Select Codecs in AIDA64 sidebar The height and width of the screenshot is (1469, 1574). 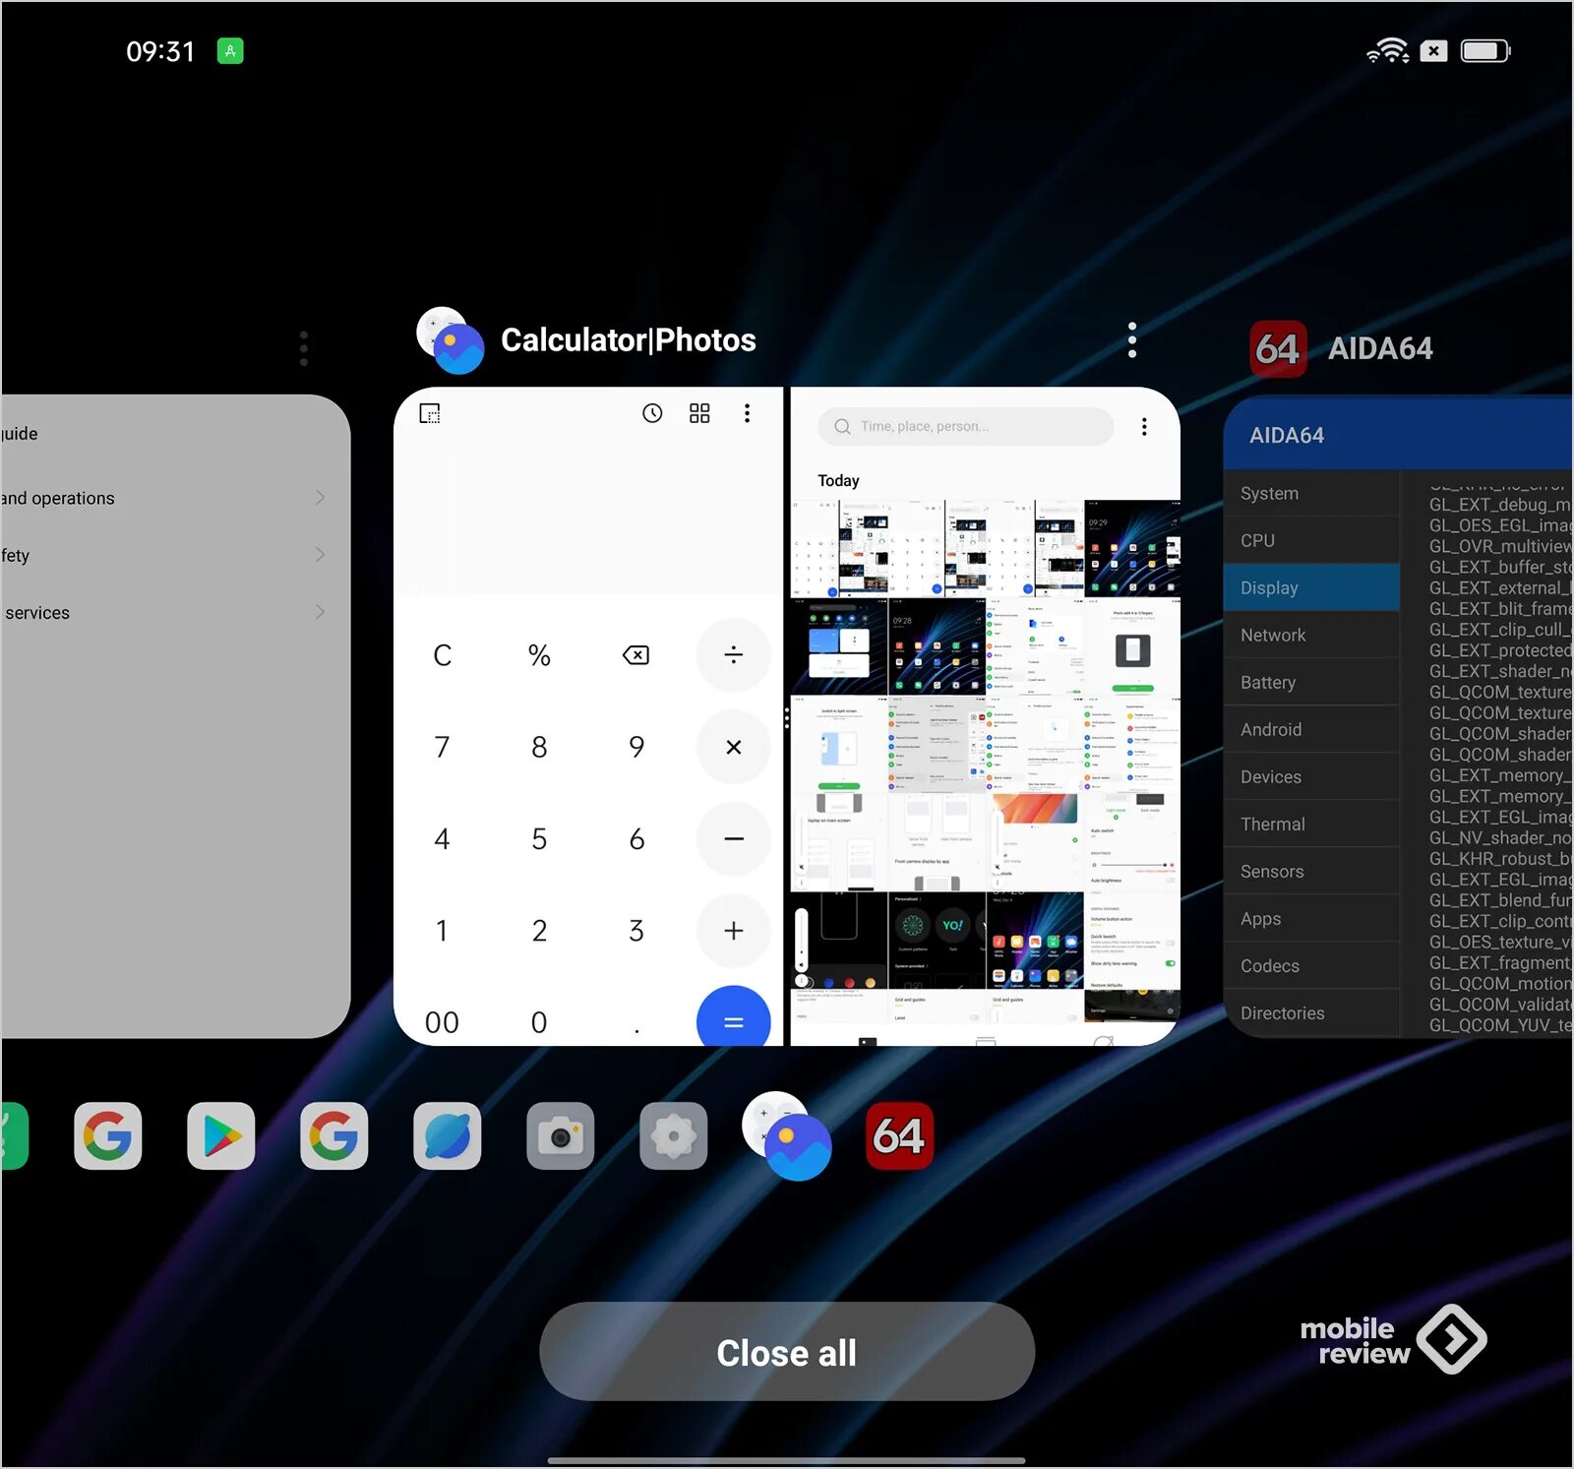[x=1311, y=965]
